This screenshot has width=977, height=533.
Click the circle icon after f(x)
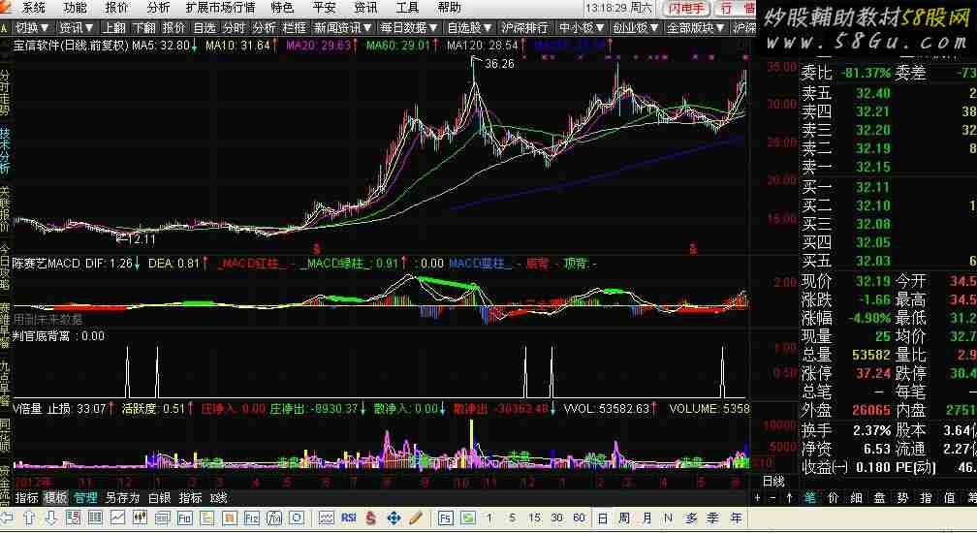point(297,517)
